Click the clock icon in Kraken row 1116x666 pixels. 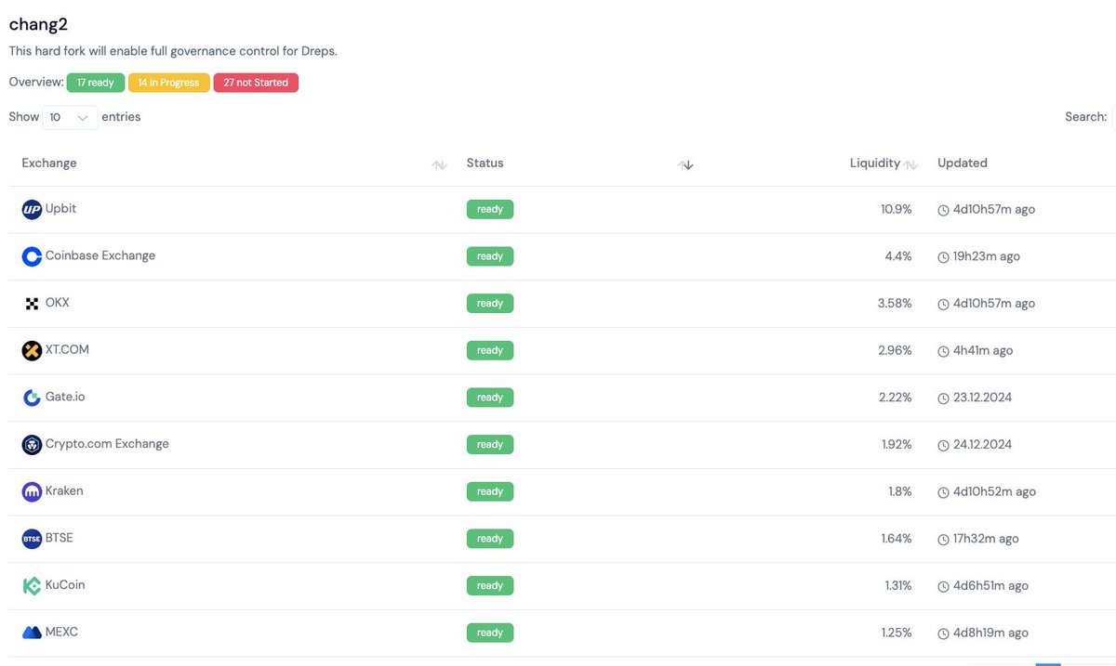coord(943,492)
